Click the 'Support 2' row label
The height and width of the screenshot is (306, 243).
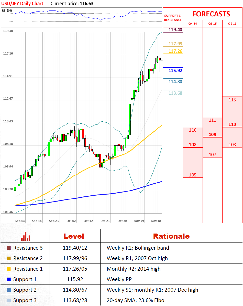tap(25, 290)
